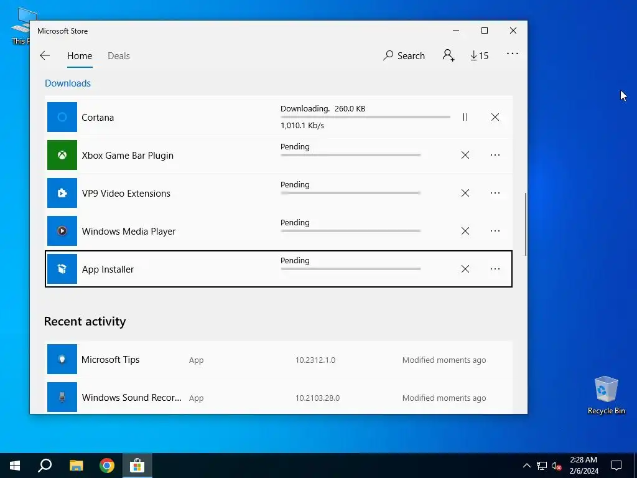Open downloads and updates counter showing 15
This screenshot has width=637, height=478.
(480, 55)
